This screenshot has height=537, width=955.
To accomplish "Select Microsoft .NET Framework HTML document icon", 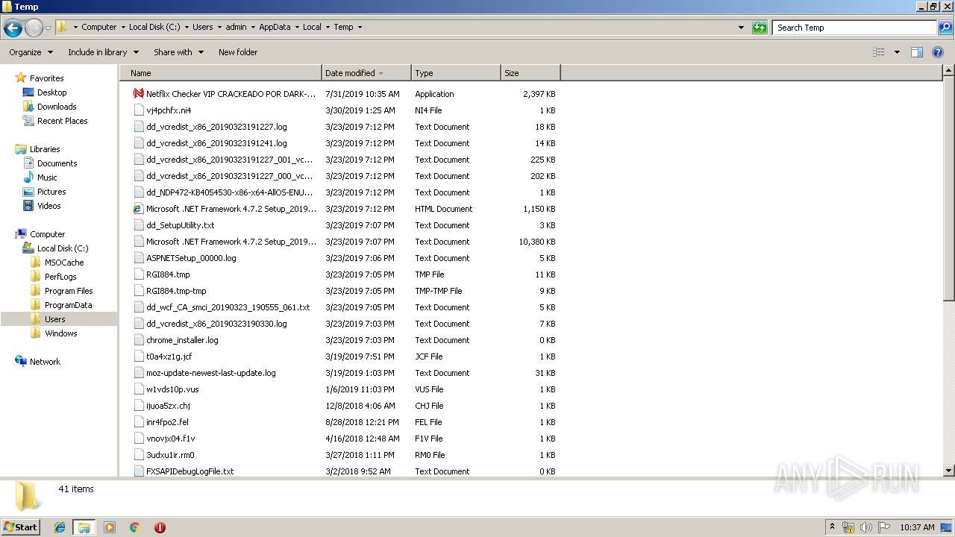I will [138, 209].
